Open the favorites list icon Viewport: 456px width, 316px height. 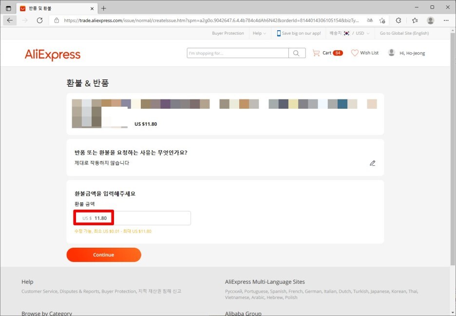[x=415, y=20]
